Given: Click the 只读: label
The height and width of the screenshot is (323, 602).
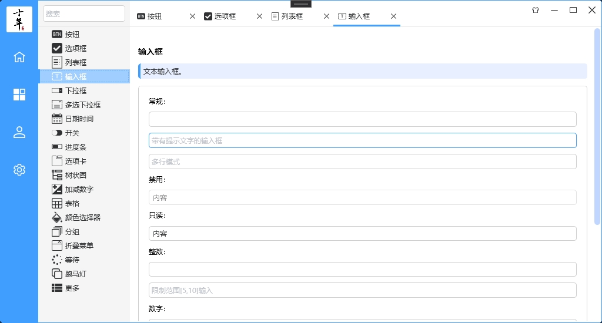Looking at the screenshot, I should 157,216.
